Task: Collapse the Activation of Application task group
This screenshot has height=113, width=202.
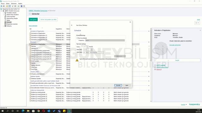Action: point(149,31)
